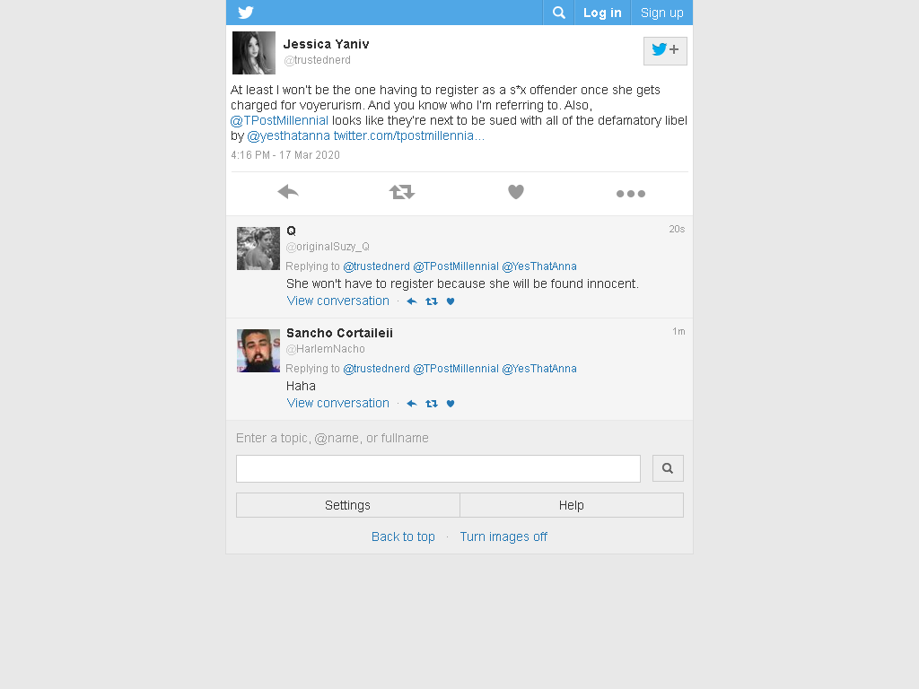Viewport: 919px width, 689px height.
Task: Like Q's reply with small heart
Action: 451,301
